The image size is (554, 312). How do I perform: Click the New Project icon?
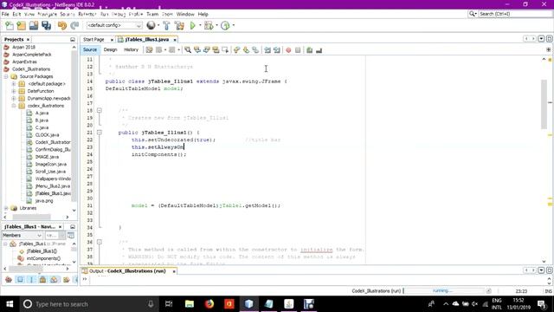click(x=21, y=25)
